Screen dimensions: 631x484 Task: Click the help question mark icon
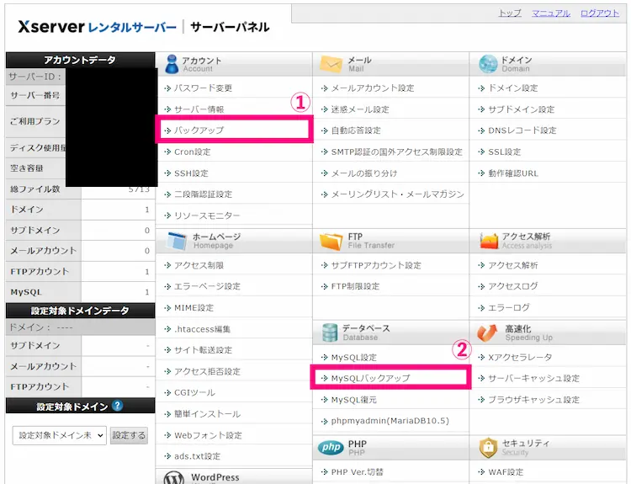118,406
